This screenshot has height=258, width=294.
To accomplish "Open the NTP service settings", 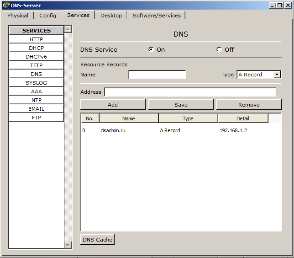I will [37, 100].
